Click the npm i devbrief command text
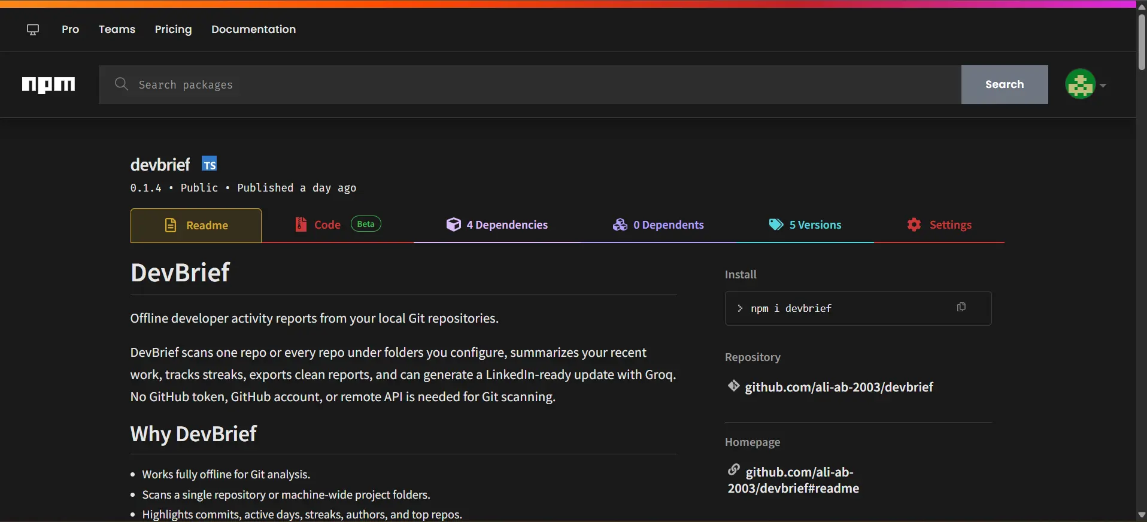 pyautogui.click(x=791, y=308)
